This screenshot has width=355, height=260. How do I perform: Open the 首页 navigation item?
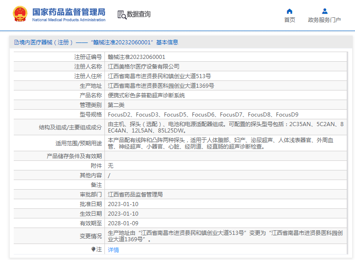tap(289, 20)
